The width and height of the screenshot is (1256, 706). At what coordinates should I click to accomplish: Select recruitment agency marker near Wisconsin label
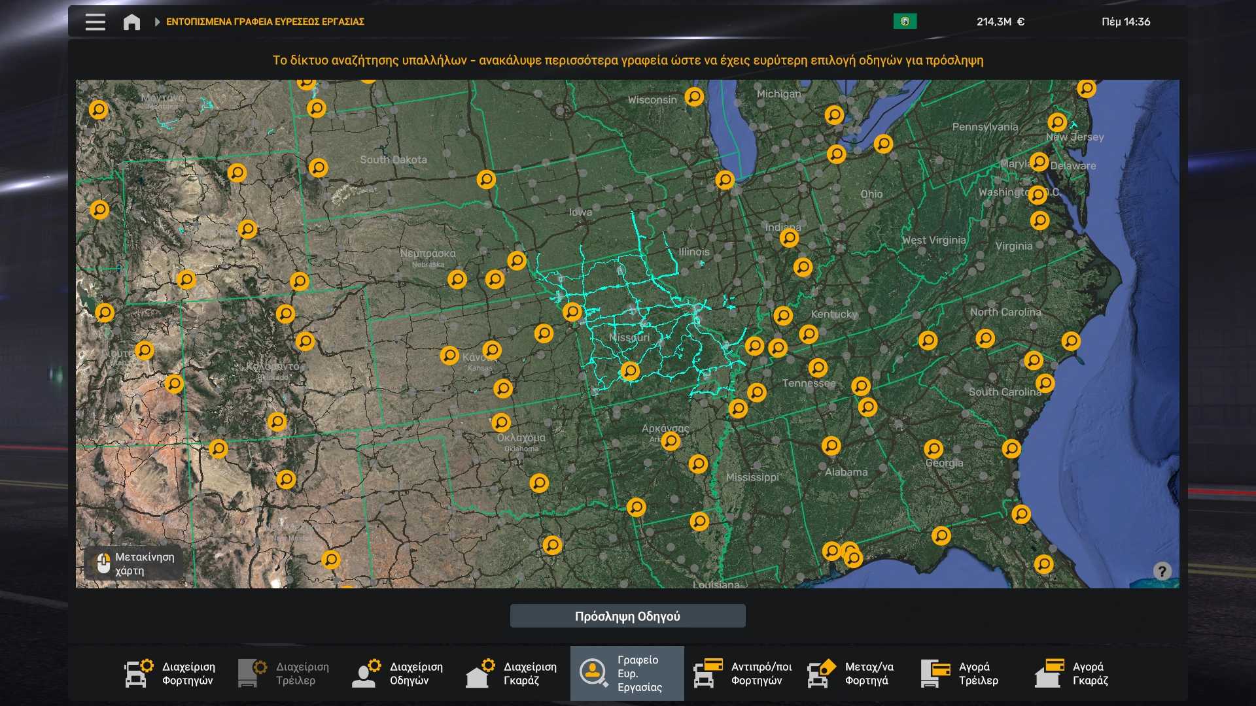[694, 97]
